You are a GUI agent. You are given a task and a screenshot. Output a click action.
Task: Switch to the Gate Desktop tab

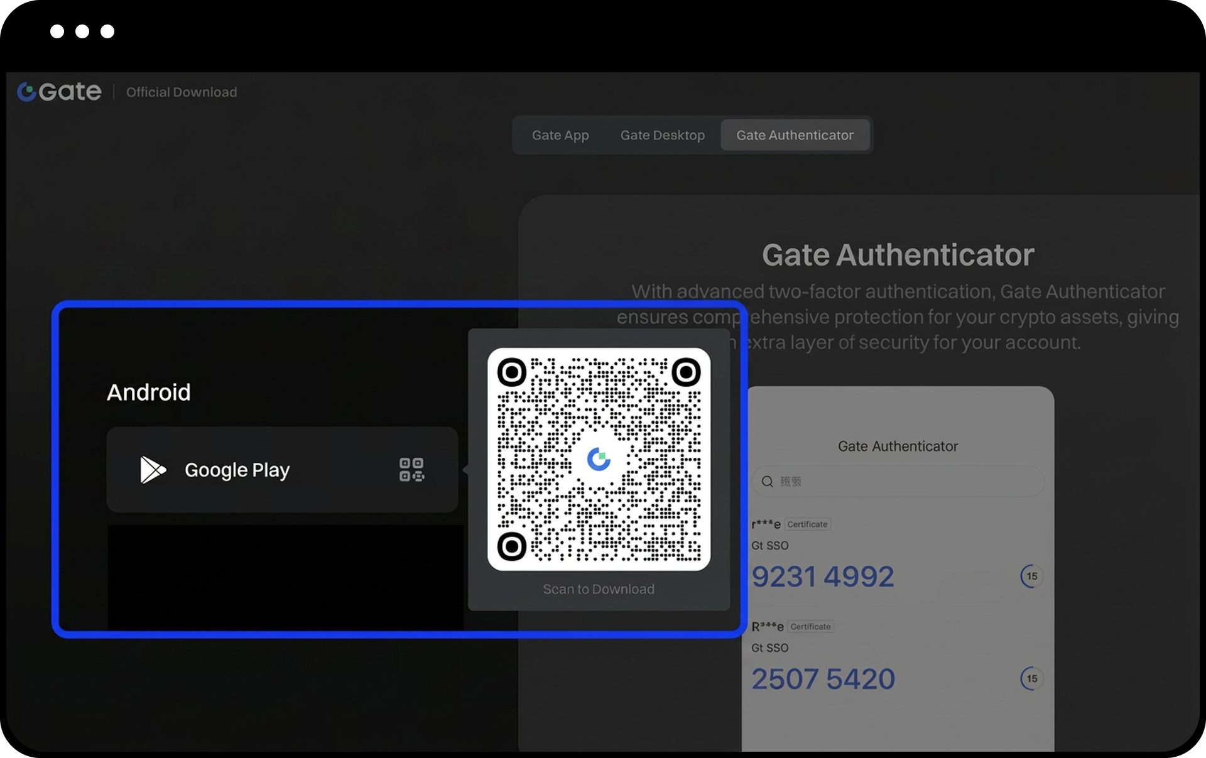662,135
